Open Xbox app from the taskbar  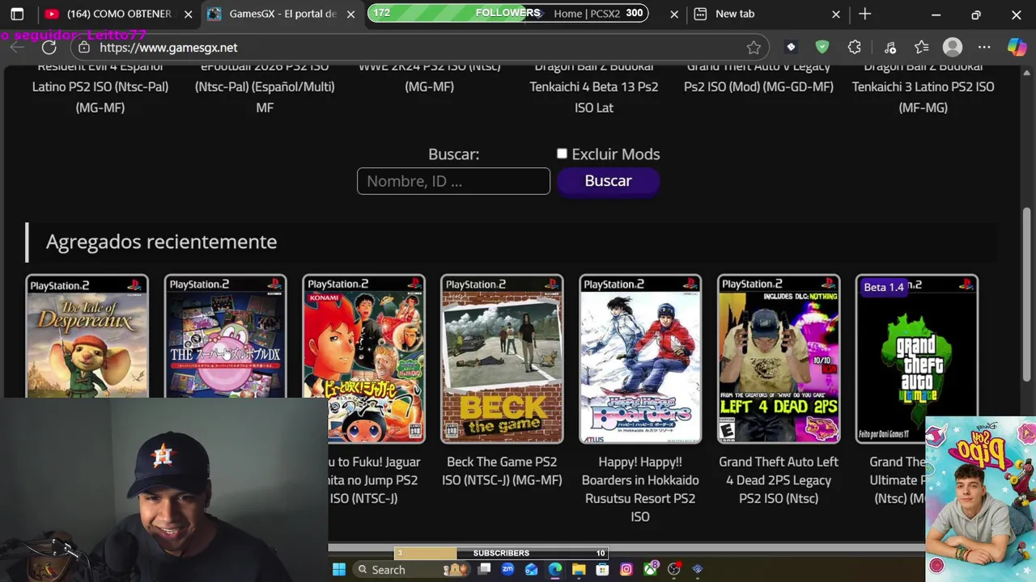pyautogui.click(x=650, y=570)
